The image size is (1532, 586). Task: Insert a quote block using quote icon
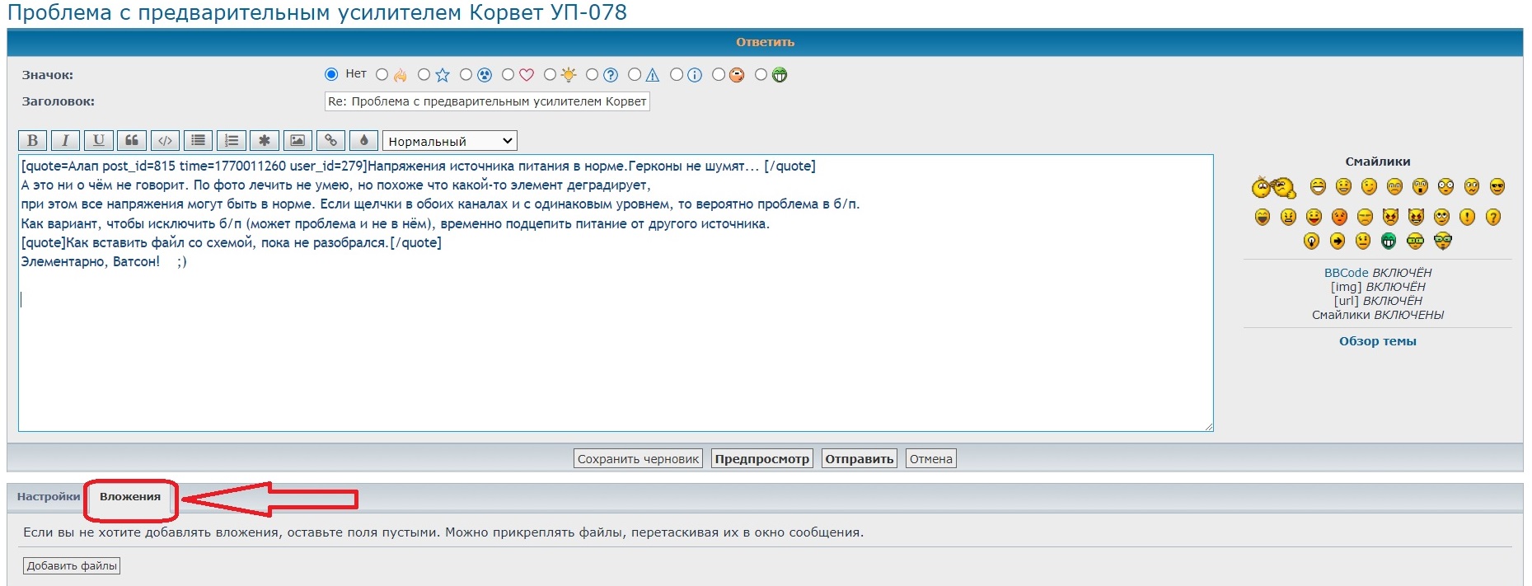[x=132, y=141]
